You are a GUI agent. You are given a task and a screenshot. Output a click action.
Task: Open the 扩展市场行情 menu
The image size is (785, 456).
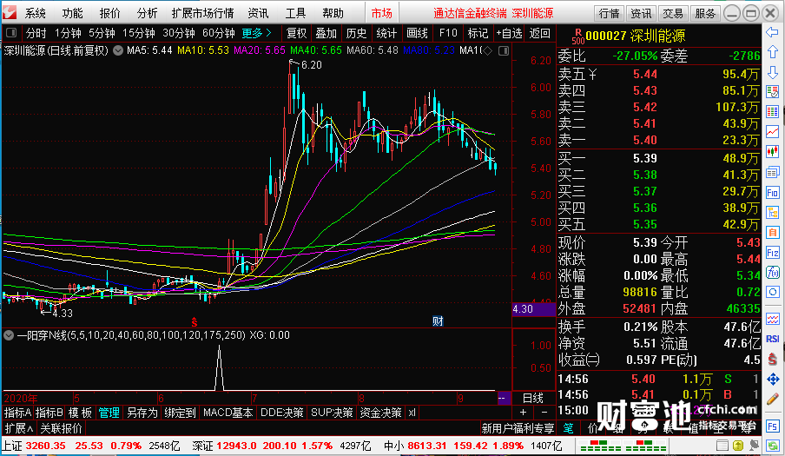pos(202,14)
